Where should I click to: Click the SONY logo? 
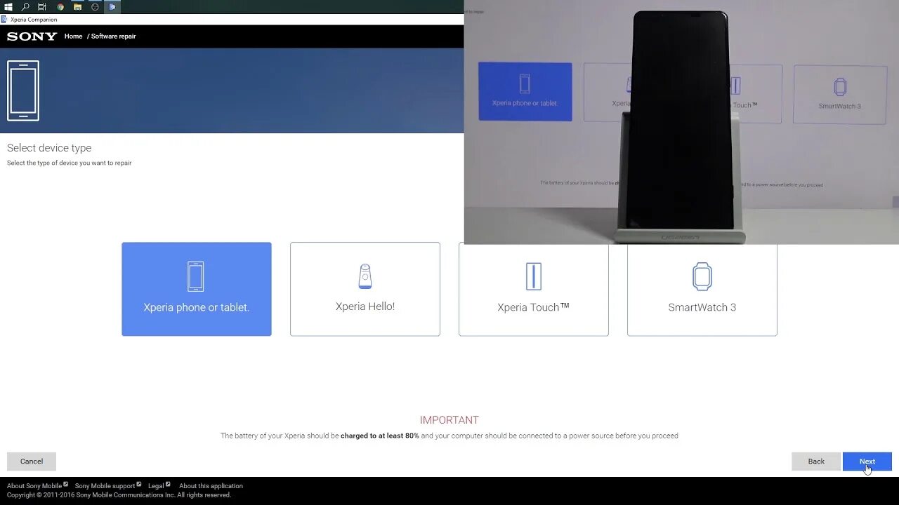[x=32, y=36]
